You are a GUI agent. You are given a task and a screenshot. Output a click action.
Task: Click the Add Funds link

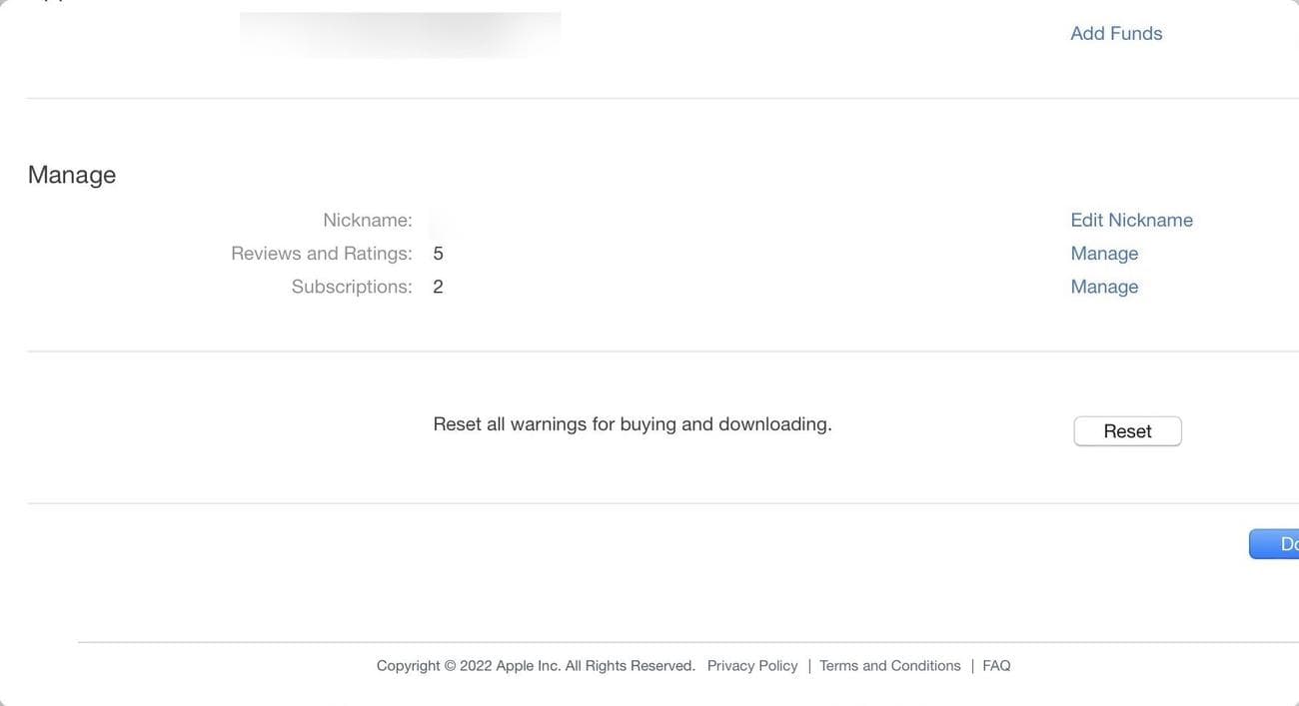click(1116, 33)
